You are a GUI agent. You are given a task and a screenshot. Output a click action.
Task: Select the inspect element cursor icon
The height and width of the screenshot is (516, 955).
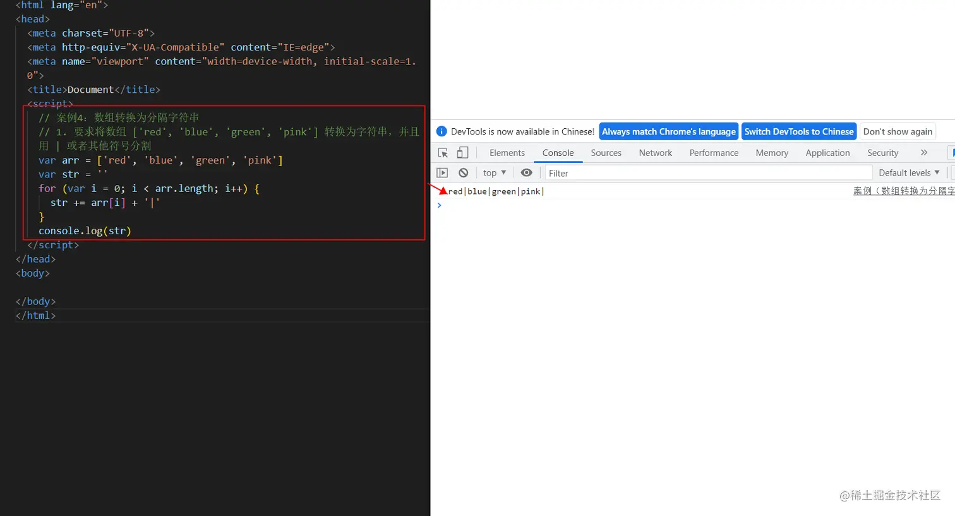pyautogui.click(x=443, y=153)
